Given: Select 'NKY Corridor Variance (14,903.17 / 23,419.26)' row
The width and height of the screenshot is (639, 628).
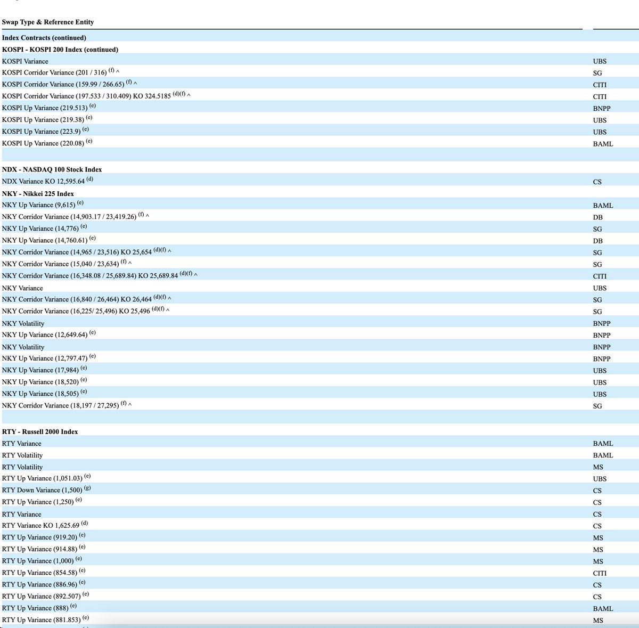Looking at the screenshot, I should pos(319,216).
